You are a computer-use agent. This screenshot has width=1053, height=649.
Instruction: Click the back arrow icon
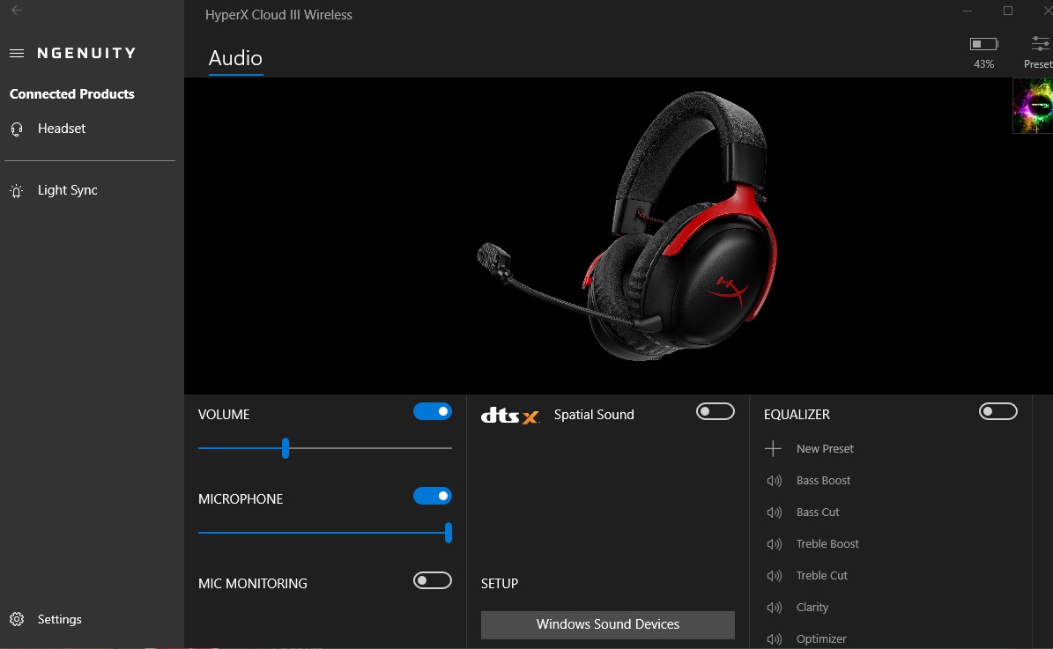[x=17, y=10]
